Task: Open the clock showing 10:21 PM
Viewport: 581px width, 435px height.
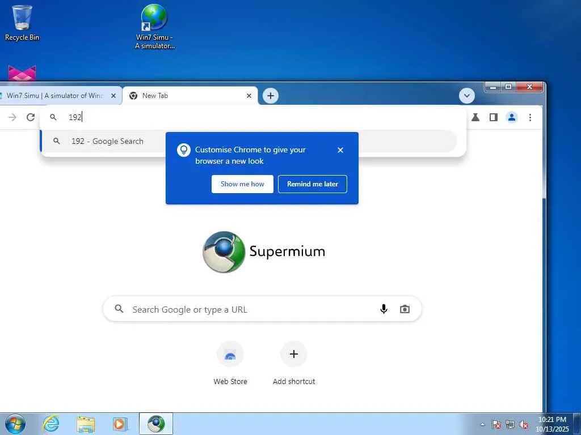Action: coord(552,424)
